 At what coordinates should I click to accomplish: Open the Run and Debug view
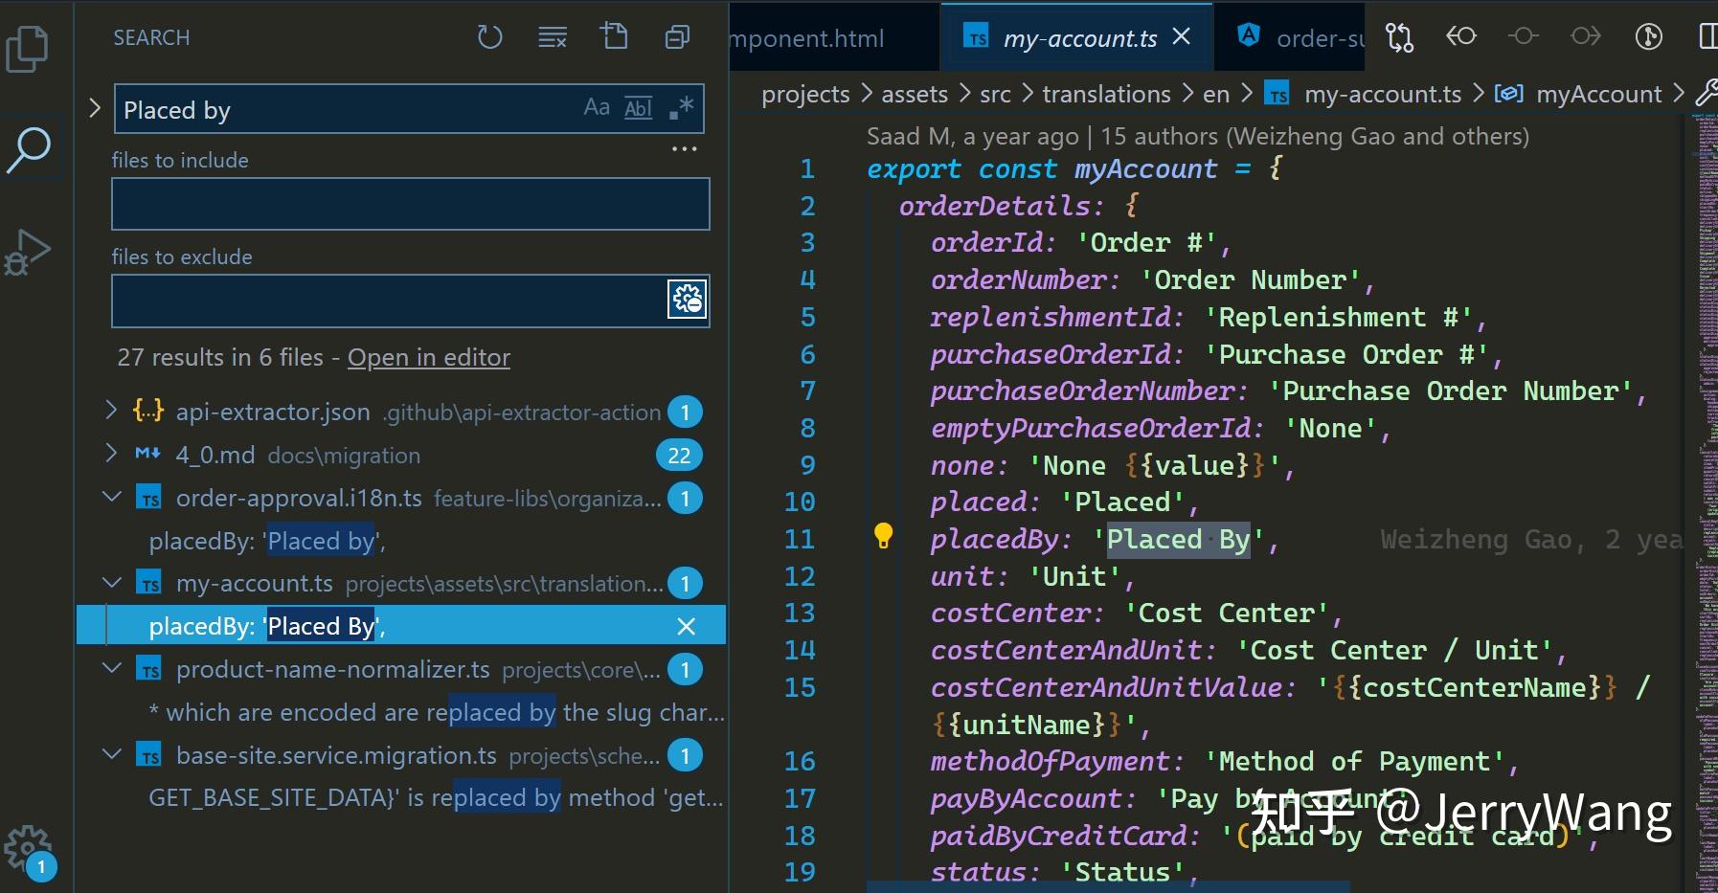click(x=29, y=251)
